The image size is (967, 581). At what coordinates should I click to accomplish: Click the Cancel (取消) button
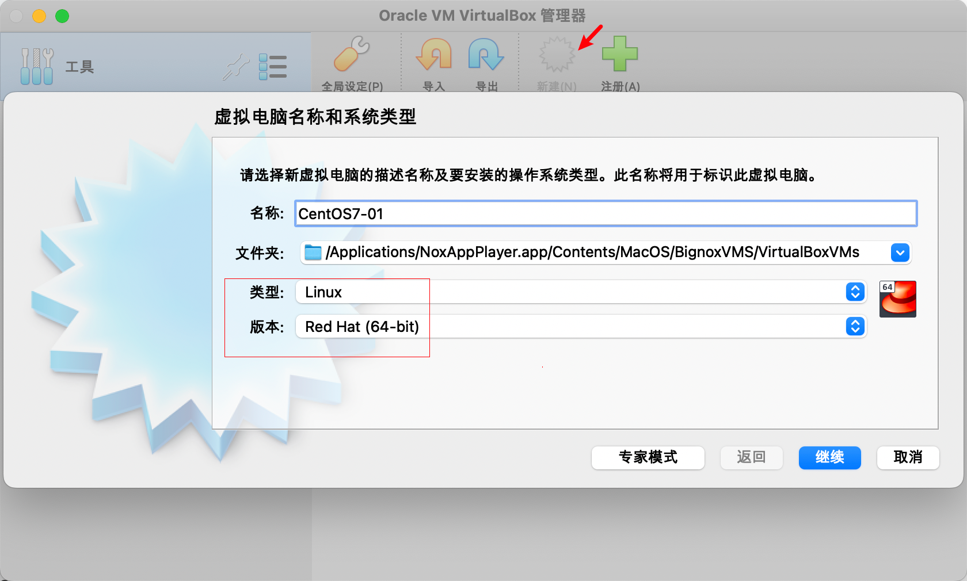pos(908,458)
